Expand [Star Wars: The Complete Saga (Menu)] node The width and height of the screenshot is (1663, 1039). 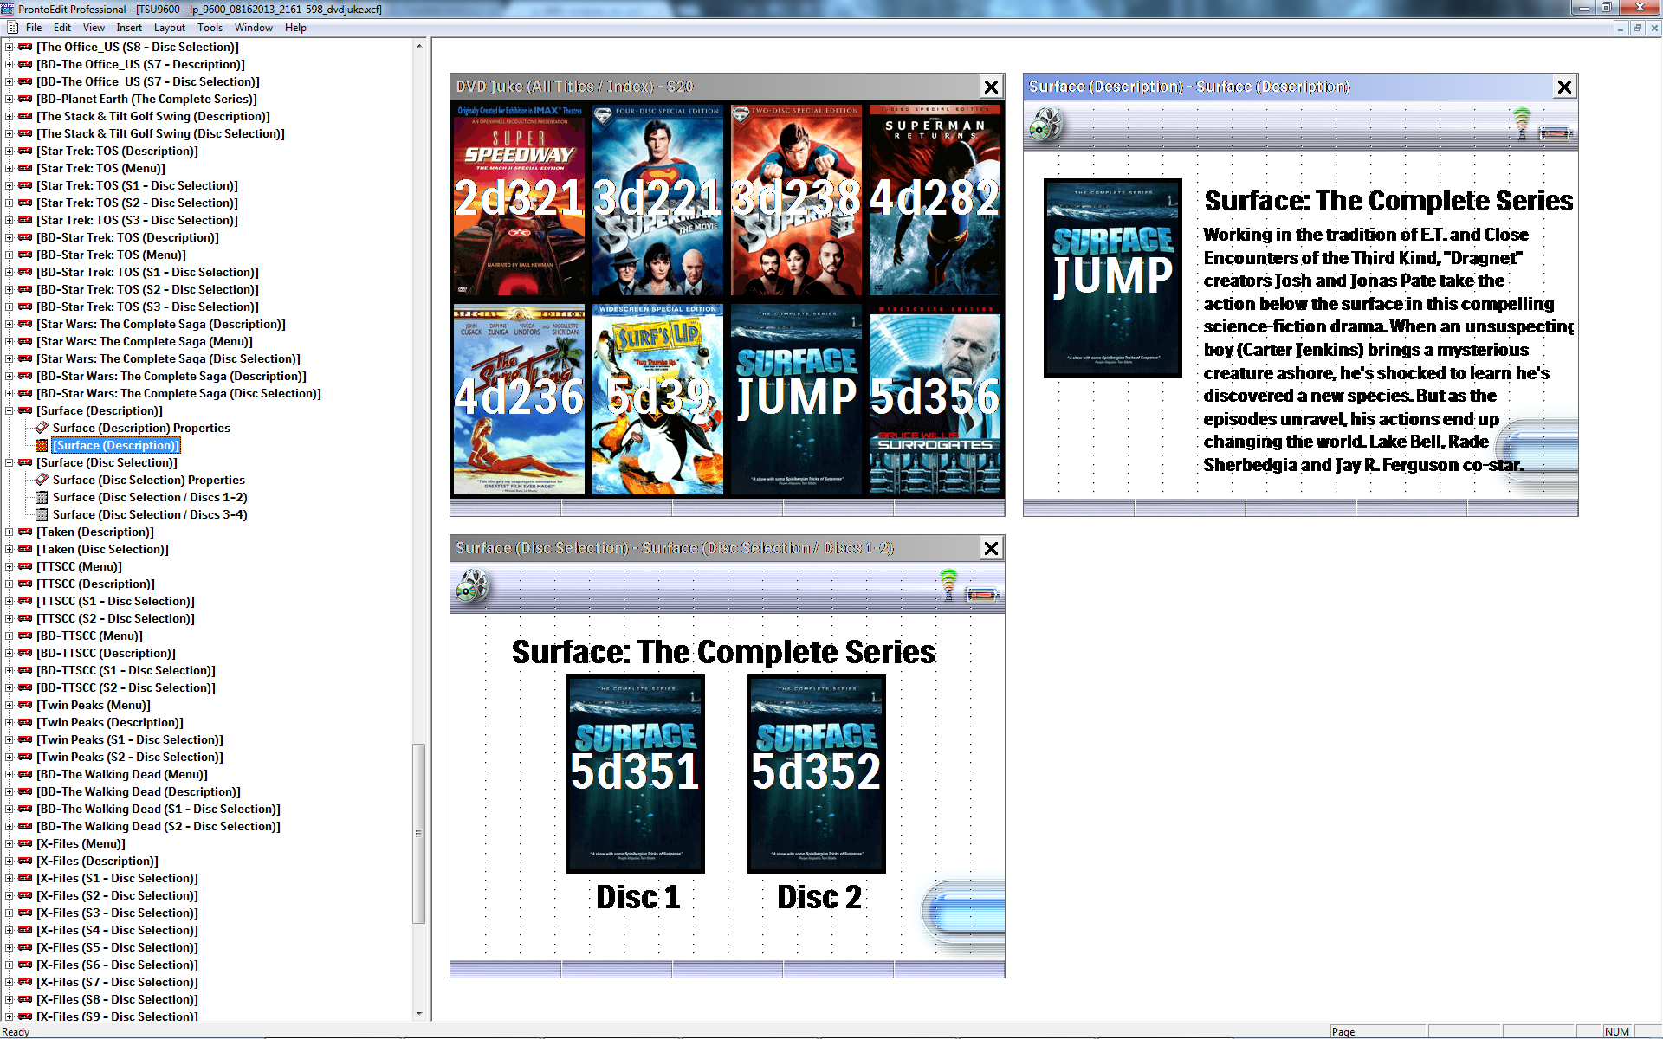[9, 341]
